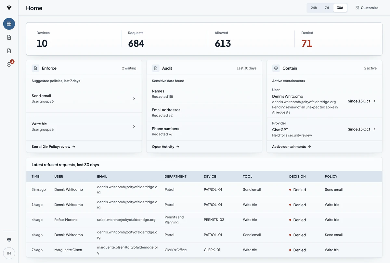
Task: Click the Phone numbers redacted row
Action: pyautogui.click(x=204, y=131)
